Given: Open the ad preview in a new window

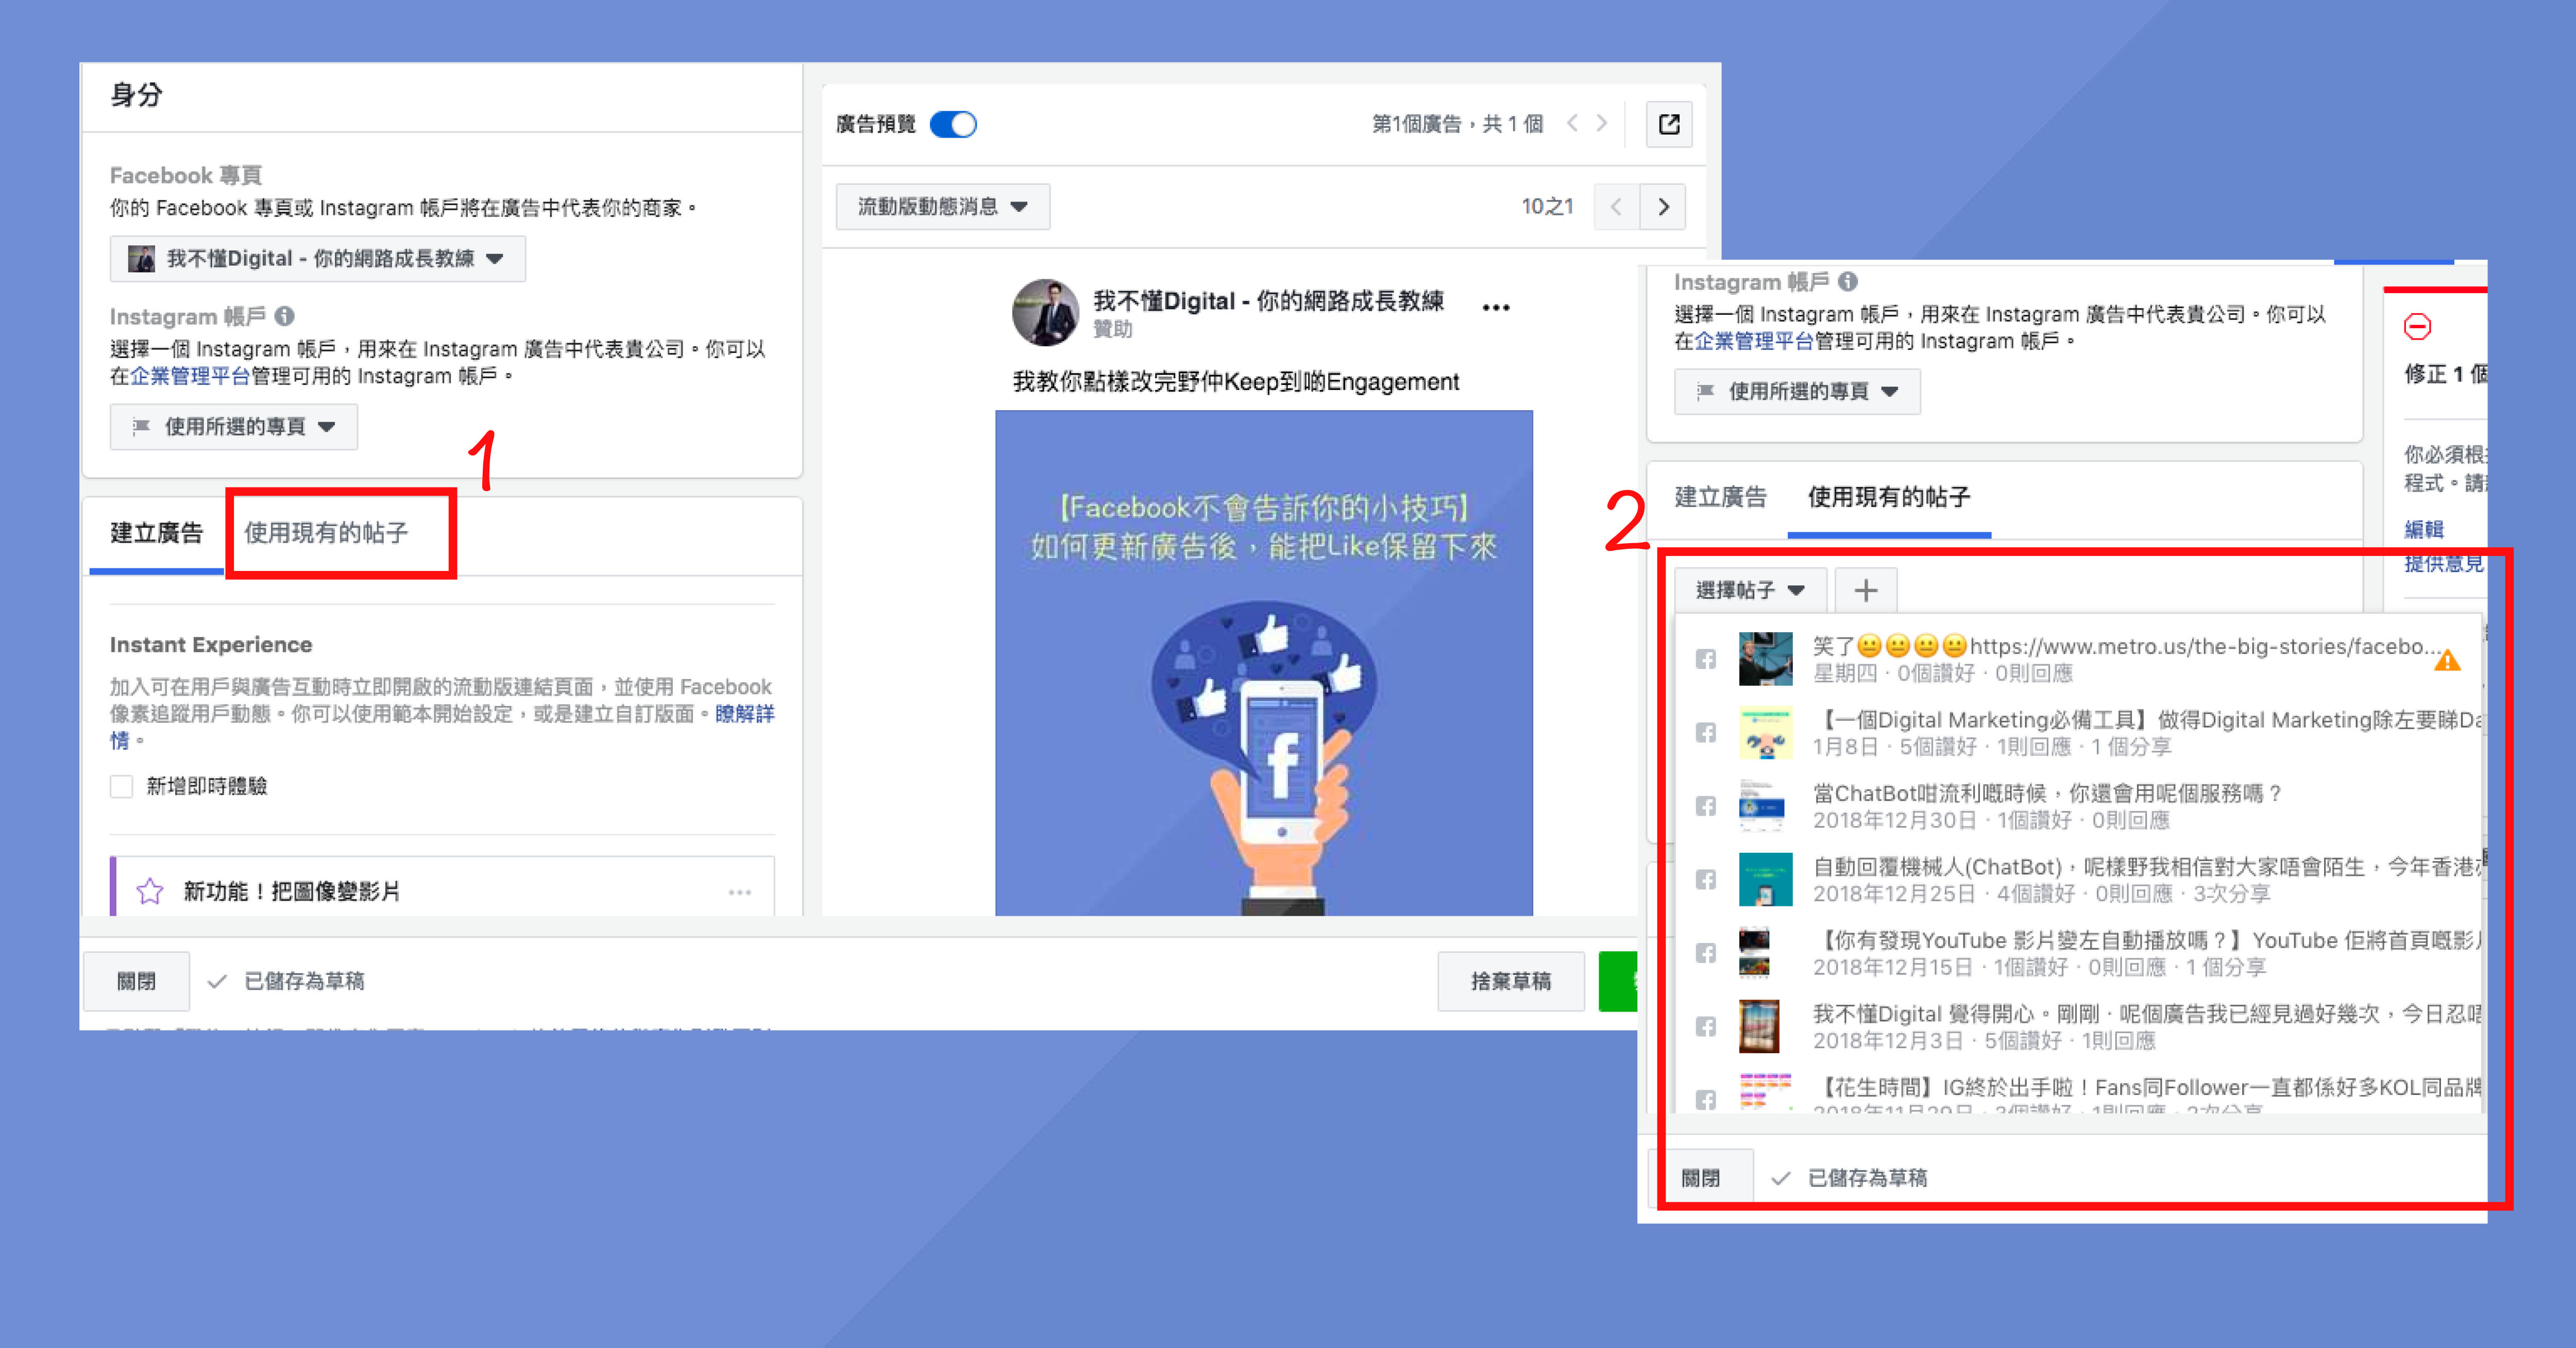Looking at the screenshot, I should tap(1669, 124).
